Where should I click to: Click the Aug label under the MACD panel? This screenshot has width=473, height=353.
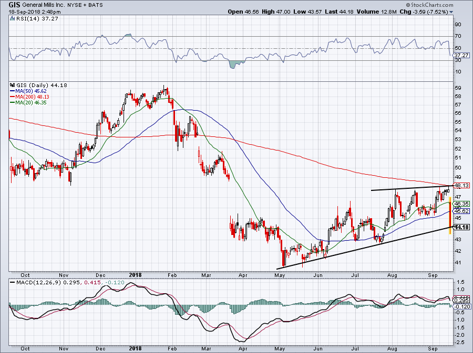392,348
